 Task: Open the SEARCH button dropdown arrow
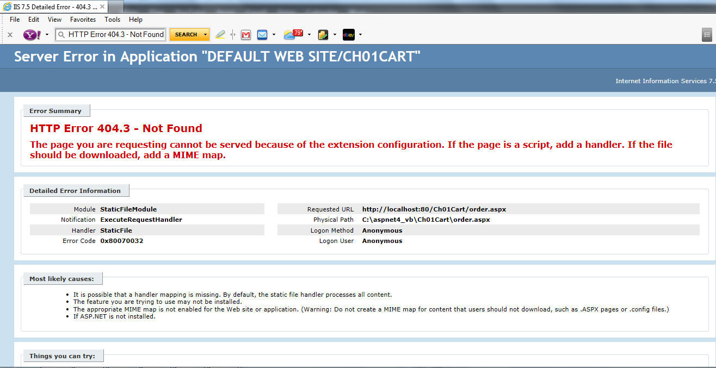point(206,34)
